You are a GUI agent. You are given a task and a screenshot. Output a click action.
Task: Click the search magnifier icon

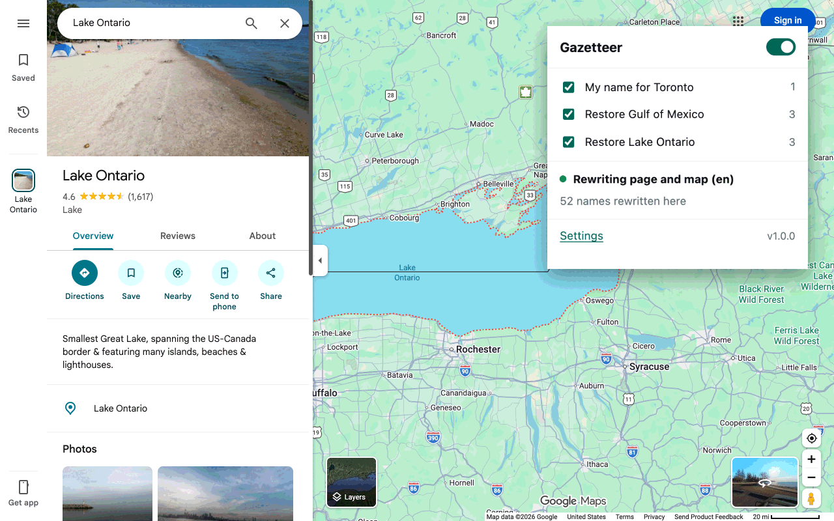pyautogui.click(x=252, y=23)
